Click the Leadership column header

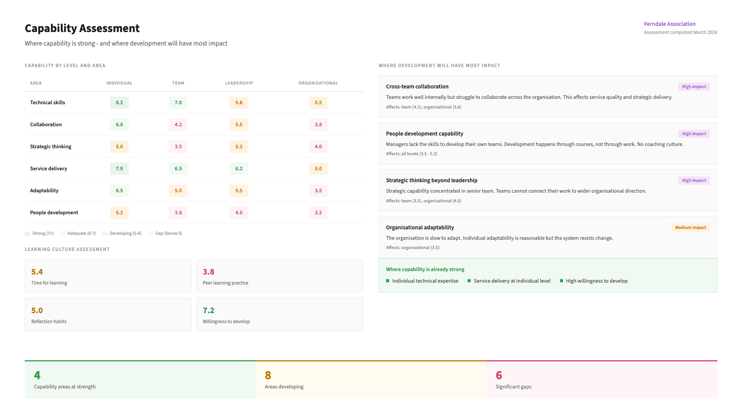click(x=238, y=83)
